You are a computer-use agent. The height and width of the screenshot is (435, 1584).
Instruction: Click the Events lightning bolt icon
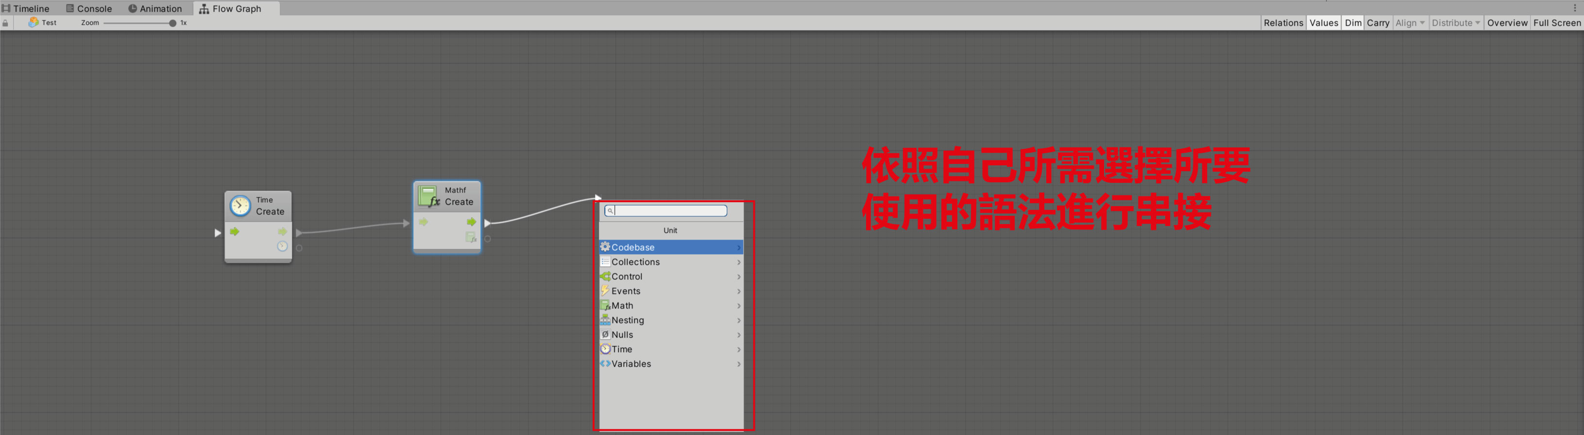click(x=605, y=291)
